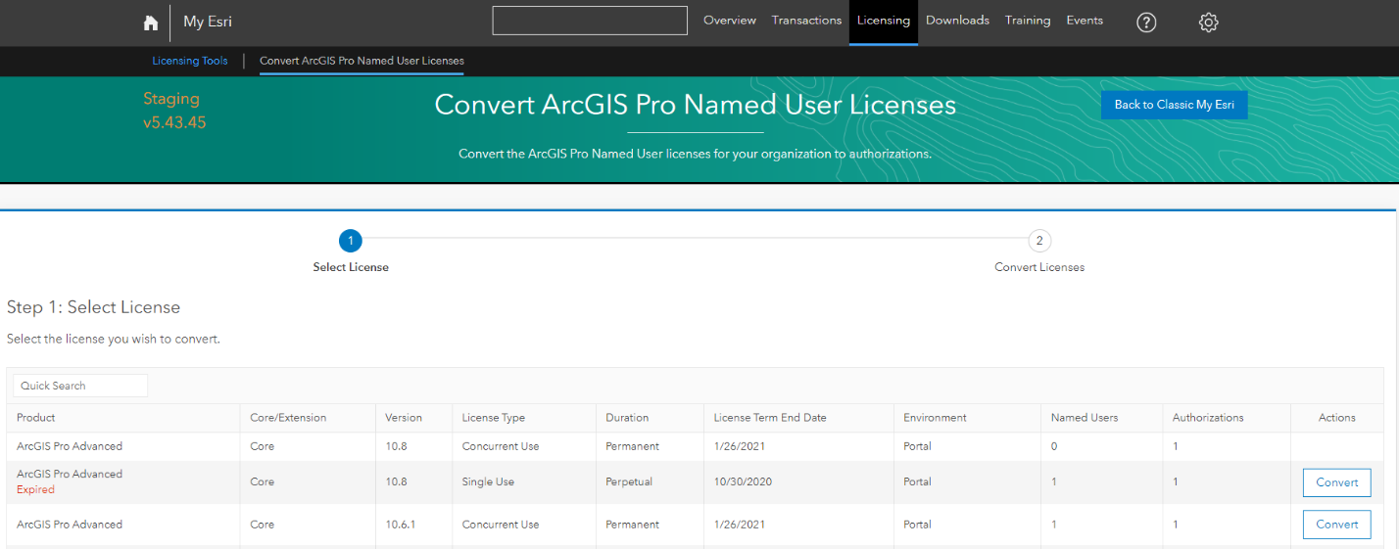Click the Step 1: Select License heading

pyautogui.click(x=93, y=307)
